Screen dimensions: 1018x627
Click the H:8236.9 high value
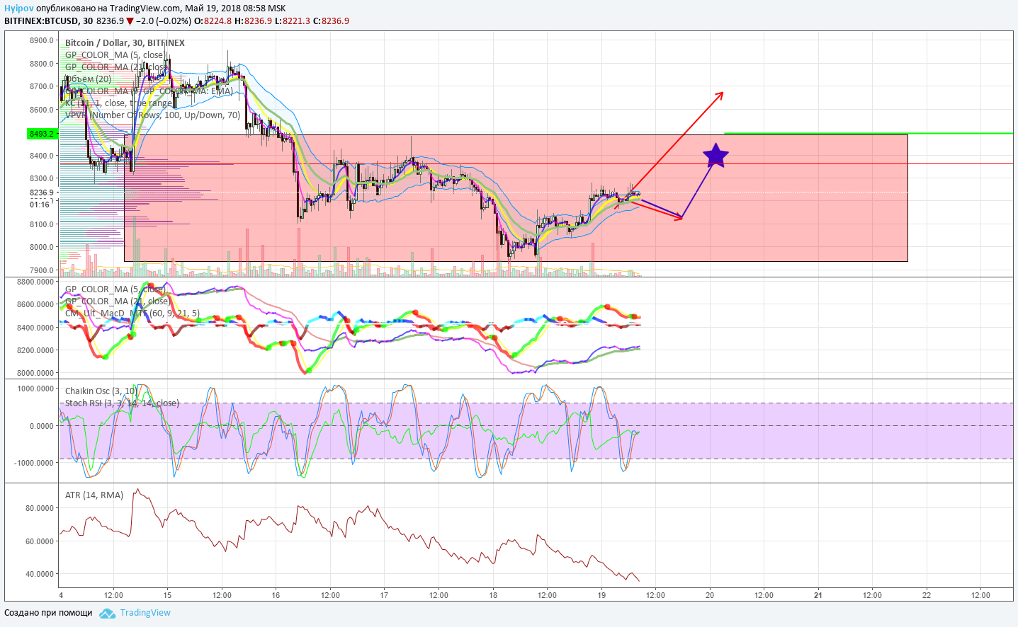pos(254,21)
